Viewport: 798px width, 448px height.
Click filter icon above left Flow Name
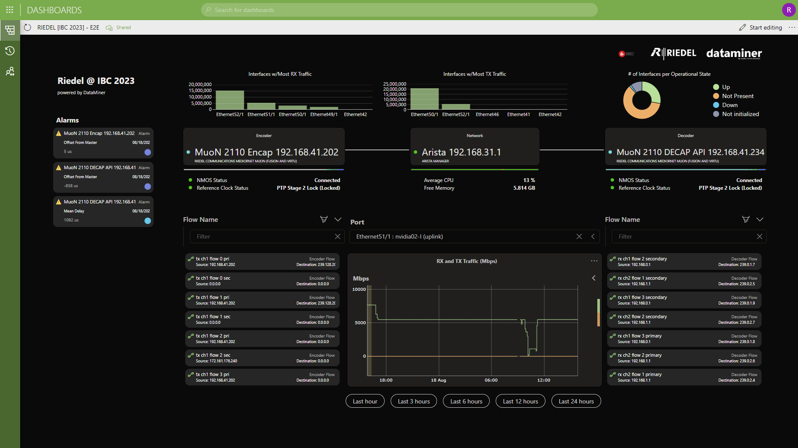coord(324,219)
